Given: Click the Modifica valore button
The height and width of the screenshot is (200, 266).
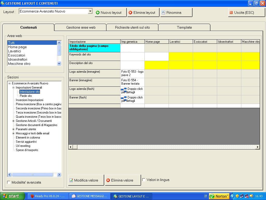Looking at the screenshot, I should 86,180.
